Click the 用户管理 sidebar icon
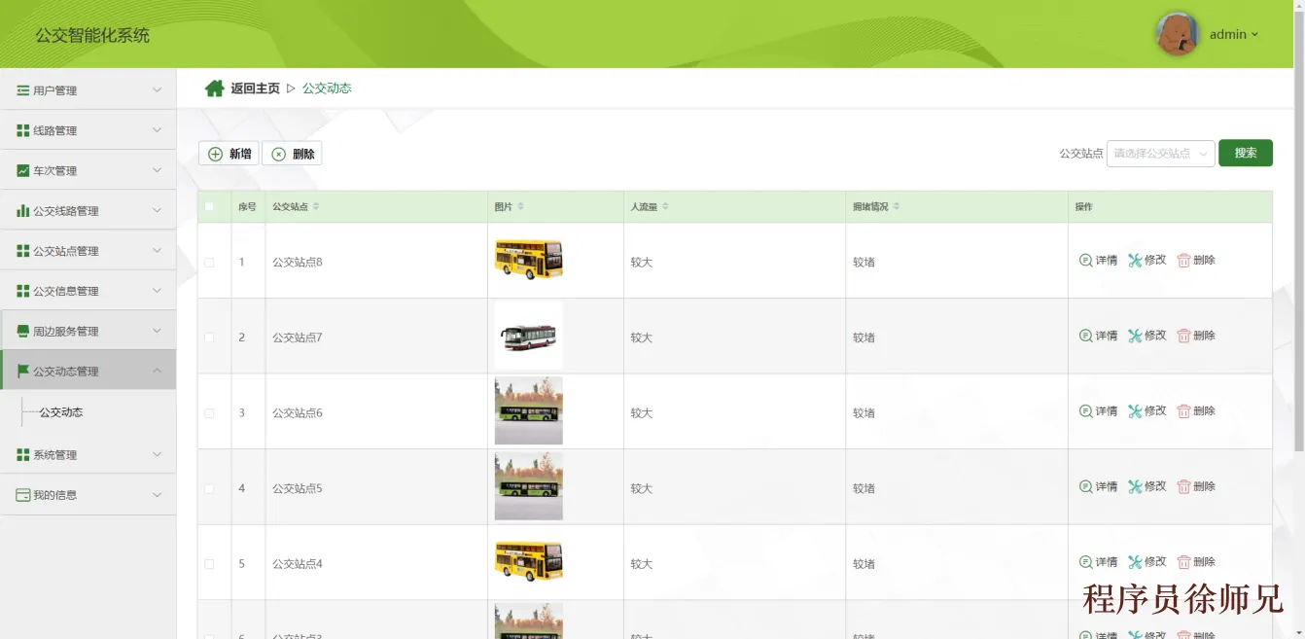The width and height of the screenshot is (1305, 639). click(23, 90)
